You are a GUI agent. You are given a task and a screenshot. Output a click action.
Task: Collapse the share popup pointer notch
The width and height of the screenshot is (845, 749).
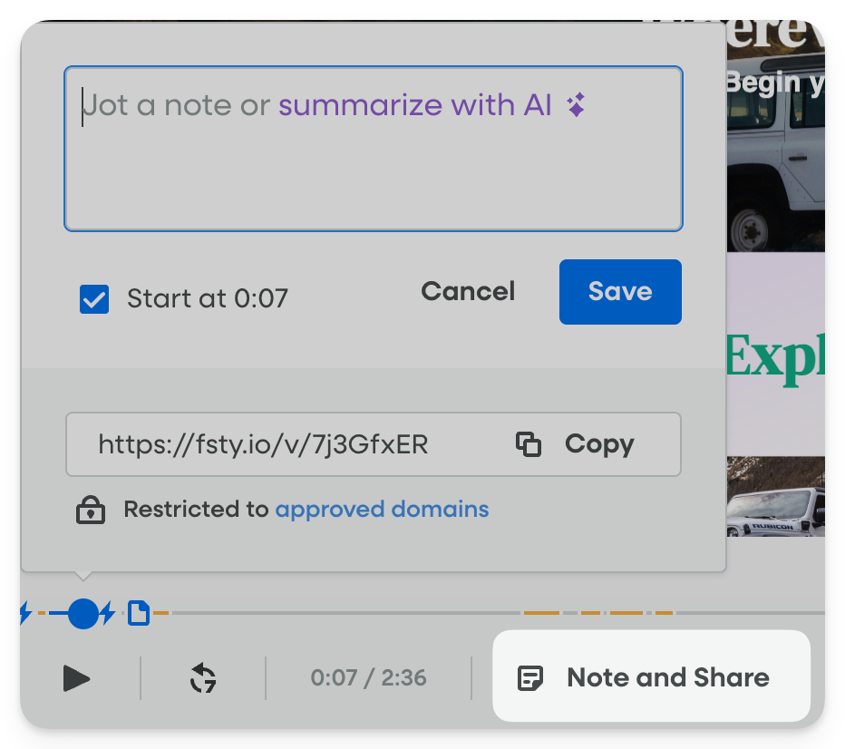pyautogui.click(x=86, y=575)
